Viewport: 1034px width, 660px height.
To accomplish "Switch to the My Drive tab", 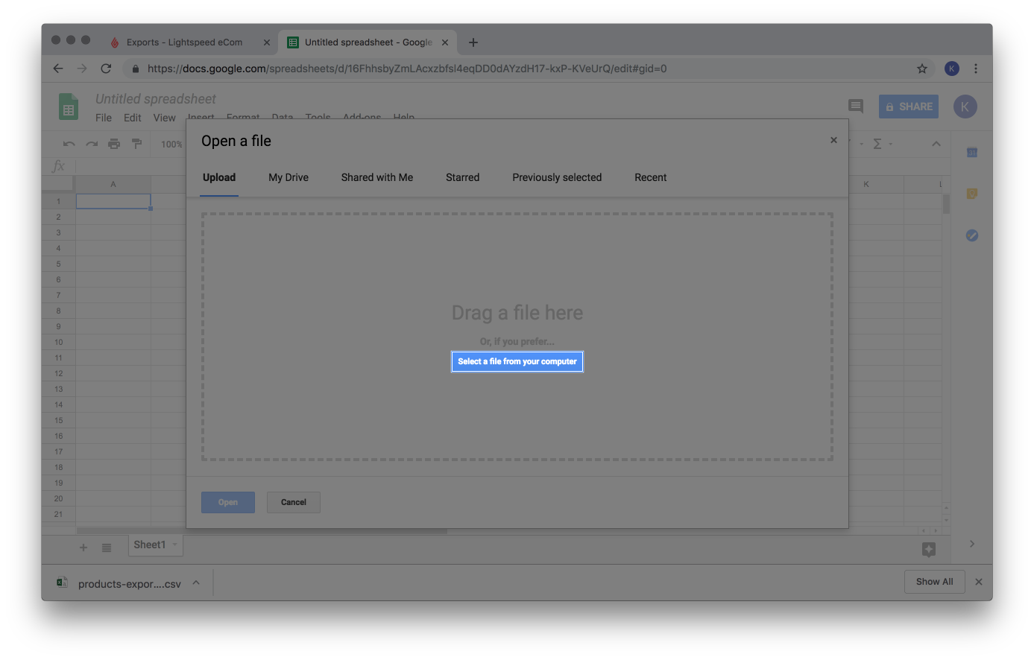I will click(289, 177).
